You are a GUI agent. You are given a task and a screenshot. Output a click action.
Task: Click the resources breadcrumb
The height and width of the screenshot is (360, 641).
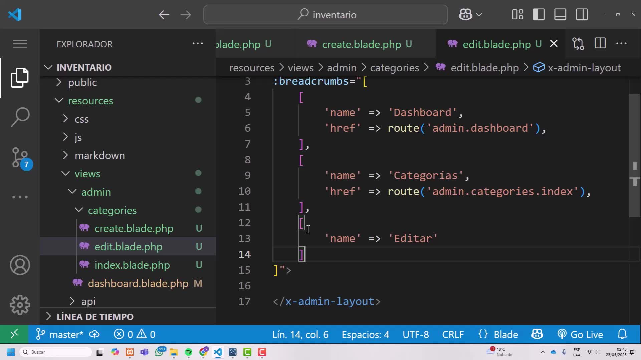click(252, 68)
